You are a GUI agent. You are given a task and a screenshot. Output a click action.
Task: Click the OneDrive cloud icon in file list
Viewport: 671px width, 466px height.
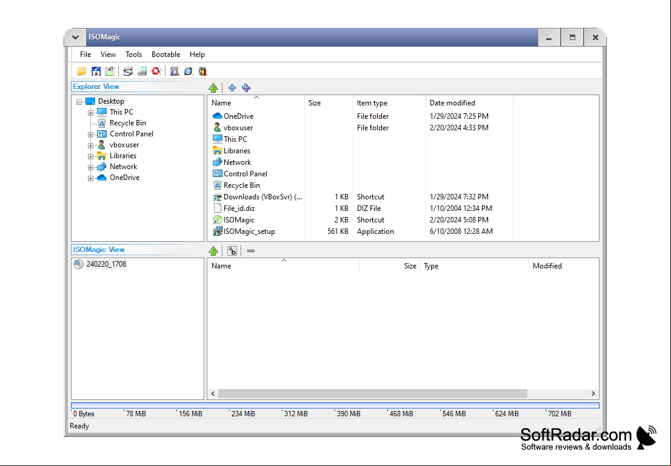tap(218, 116)
